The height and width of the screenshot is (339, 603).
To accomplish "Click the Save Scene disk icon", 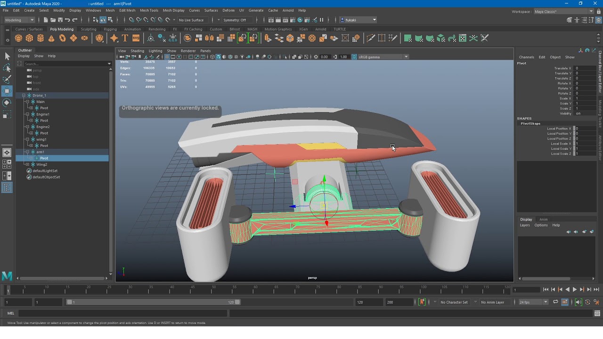I will click(x=60, y=20).
